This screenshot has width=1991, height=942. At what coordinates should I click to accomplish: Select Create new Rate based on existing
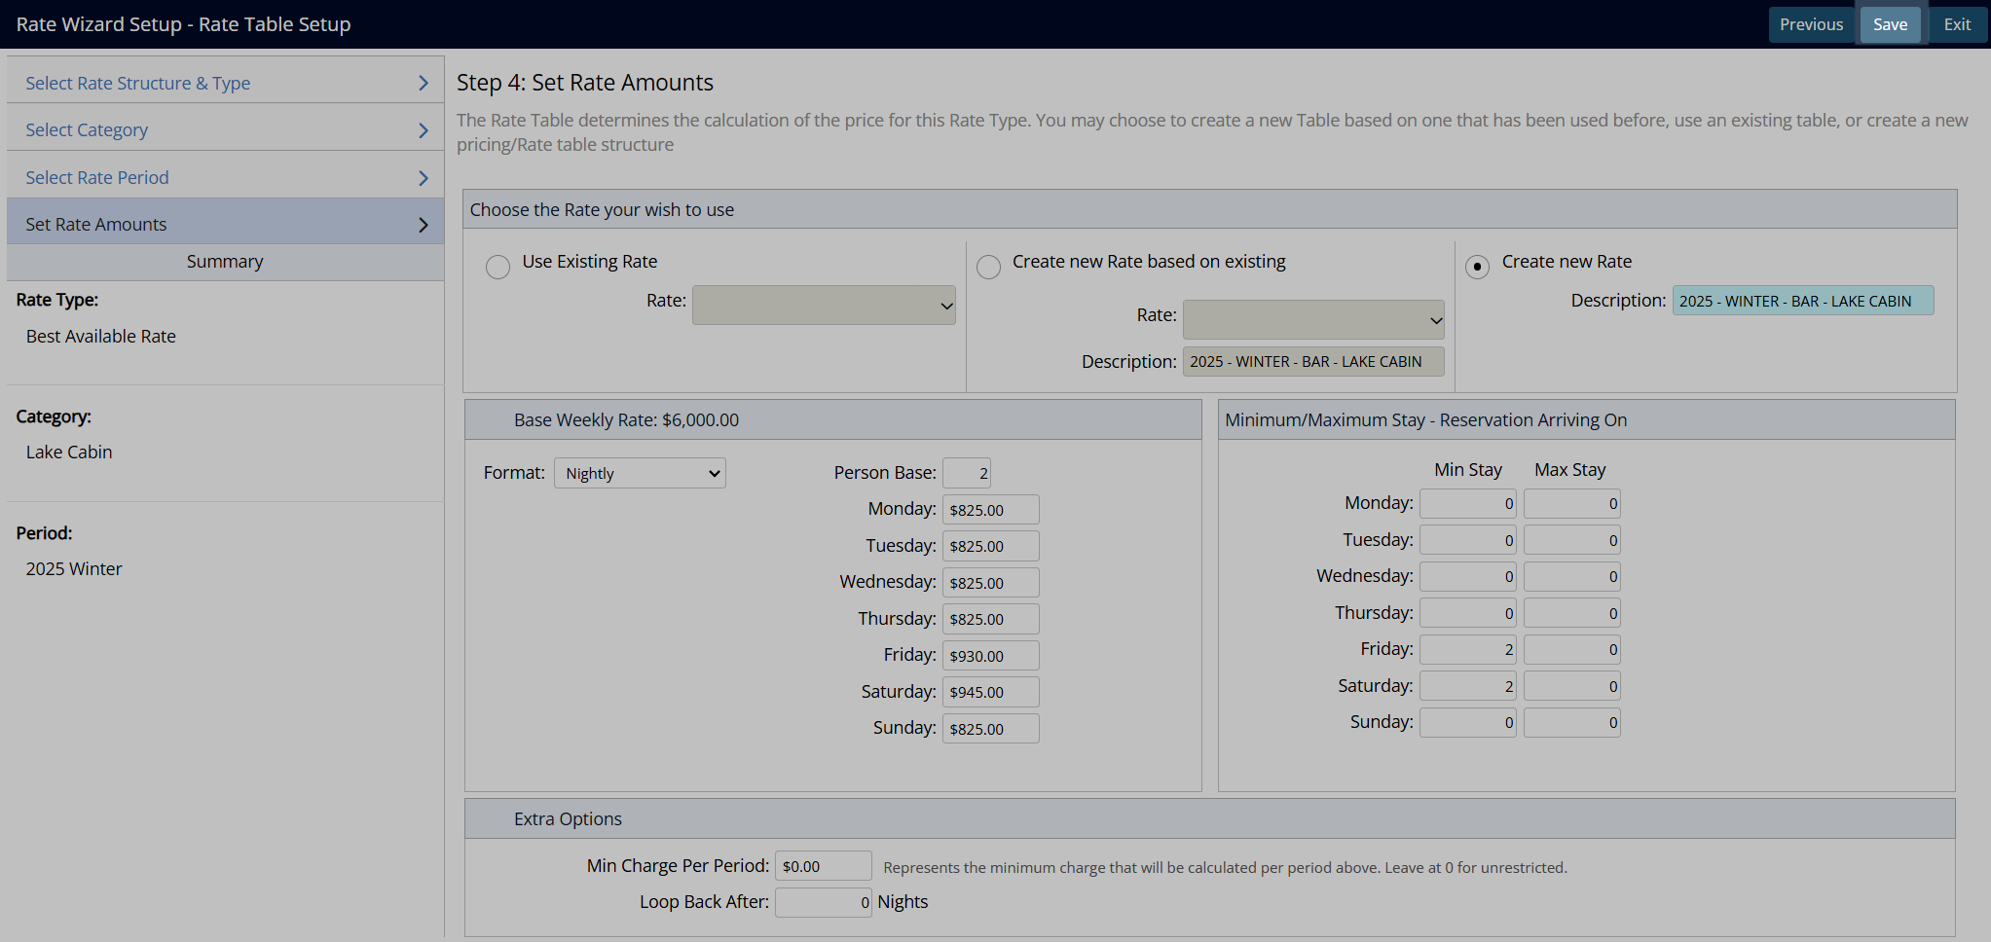[988, 267]
